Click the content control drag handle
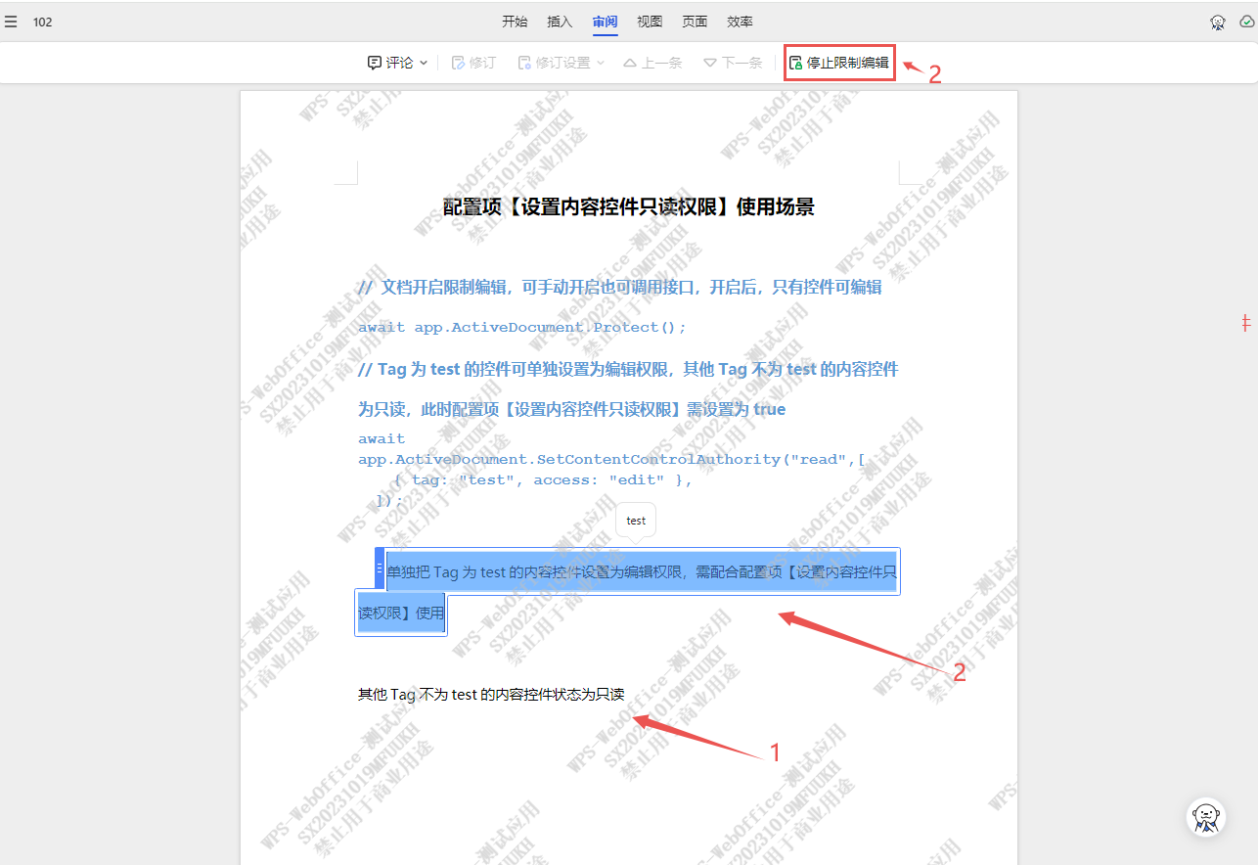This screenshot has height=865, width=1258. pyautogui.click(x=380, y=568)
